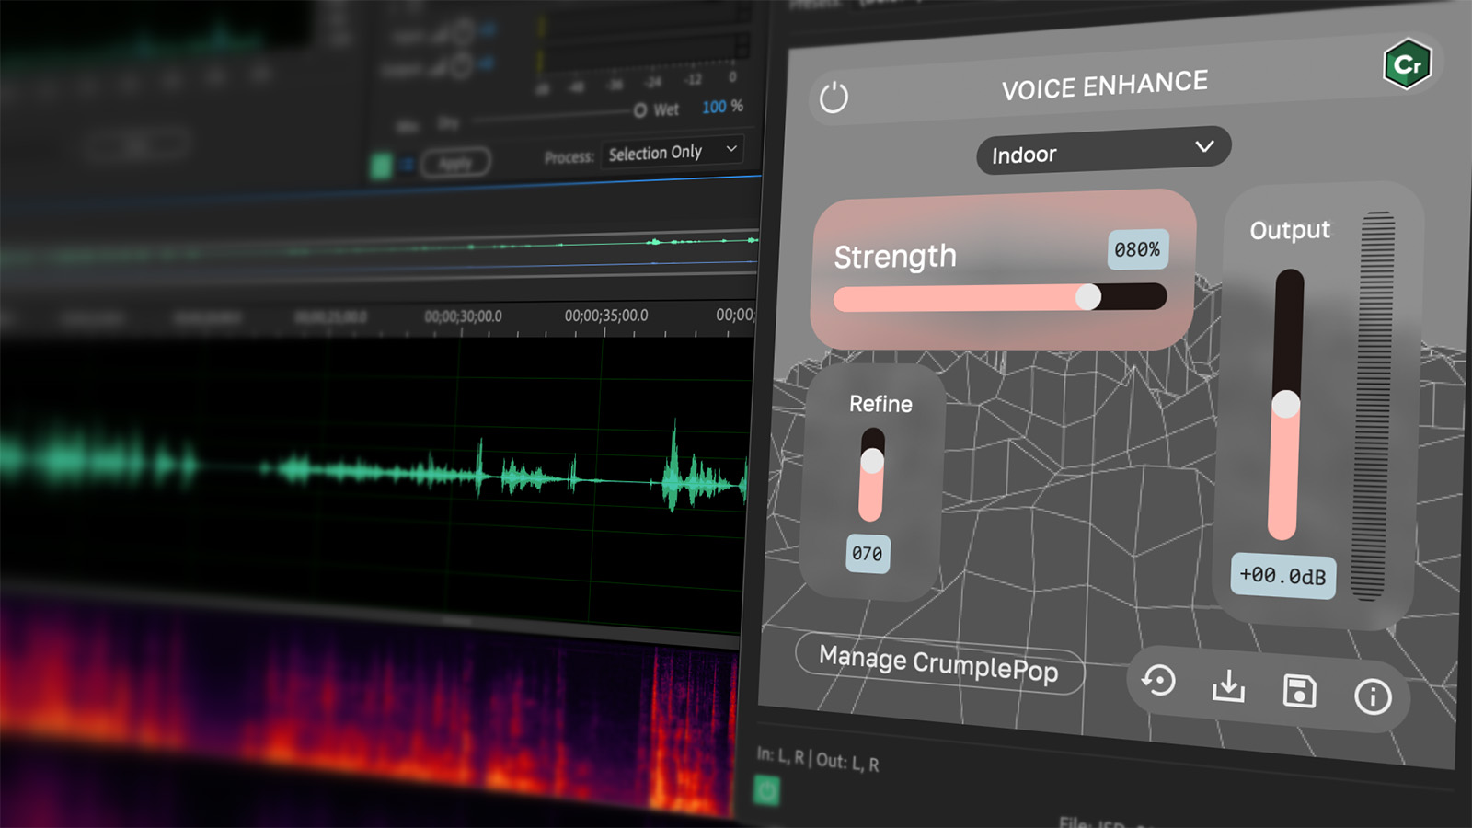Click the spectral frequency display
This screenshot has height=828, width=1472.
pyautogui.click(x=368, y=708)
